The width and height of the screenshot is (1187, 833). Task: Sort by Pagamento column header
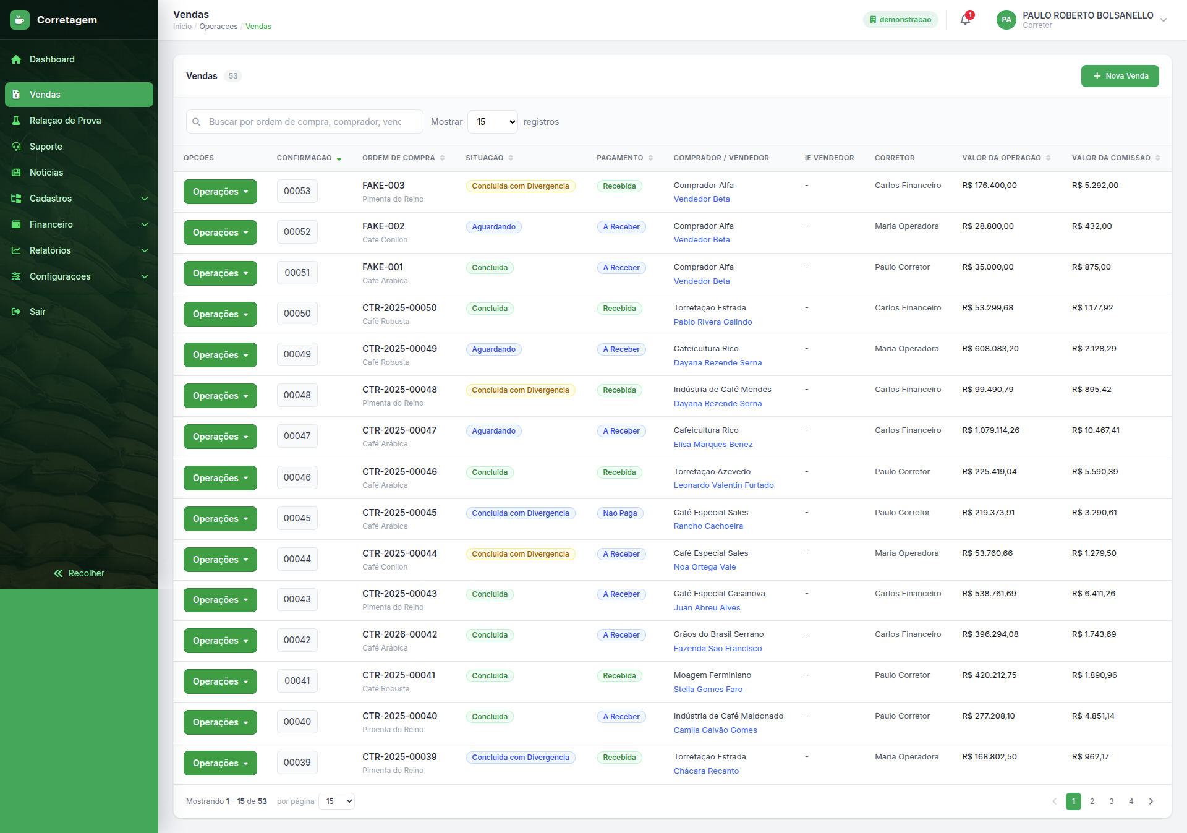pyautogui.click(x=624, y=158)
